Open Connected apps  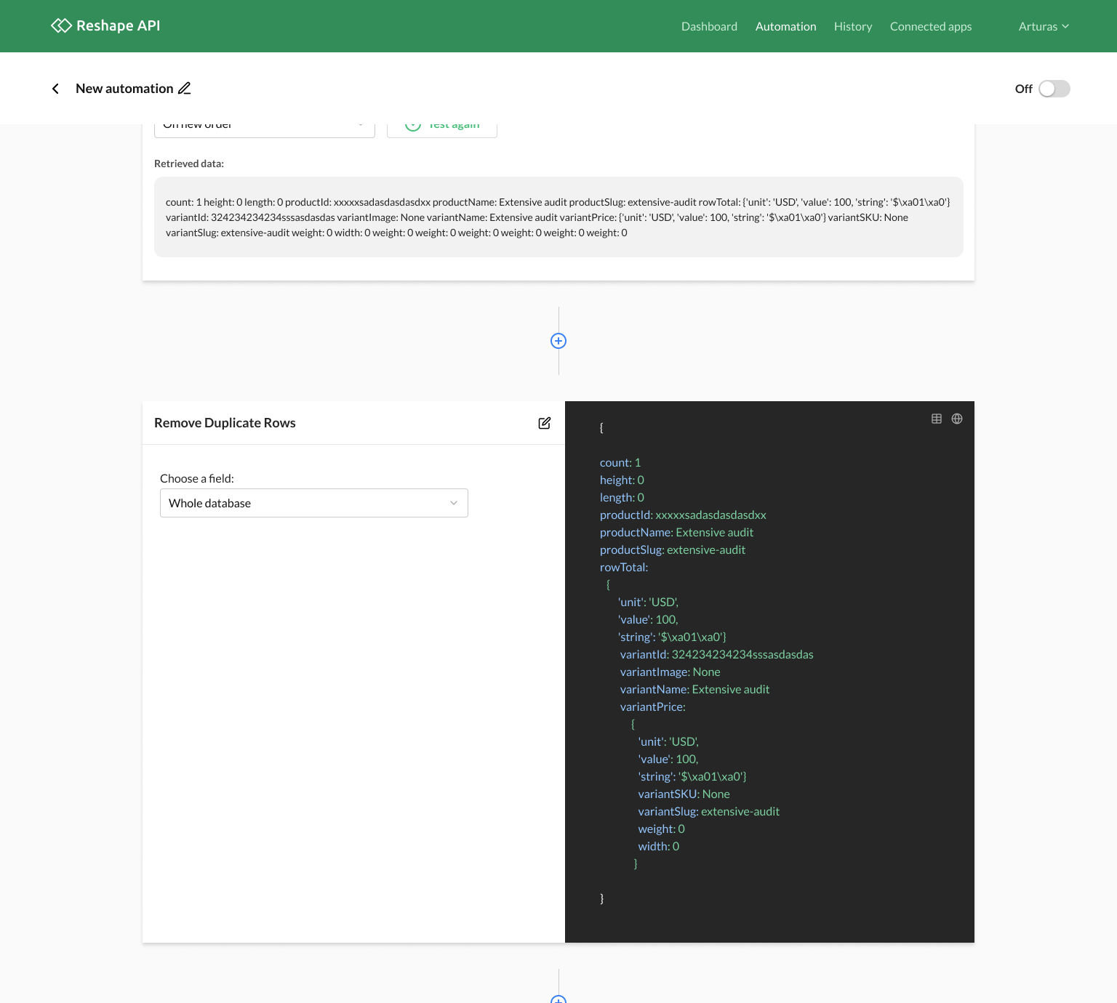click(930, 26)
